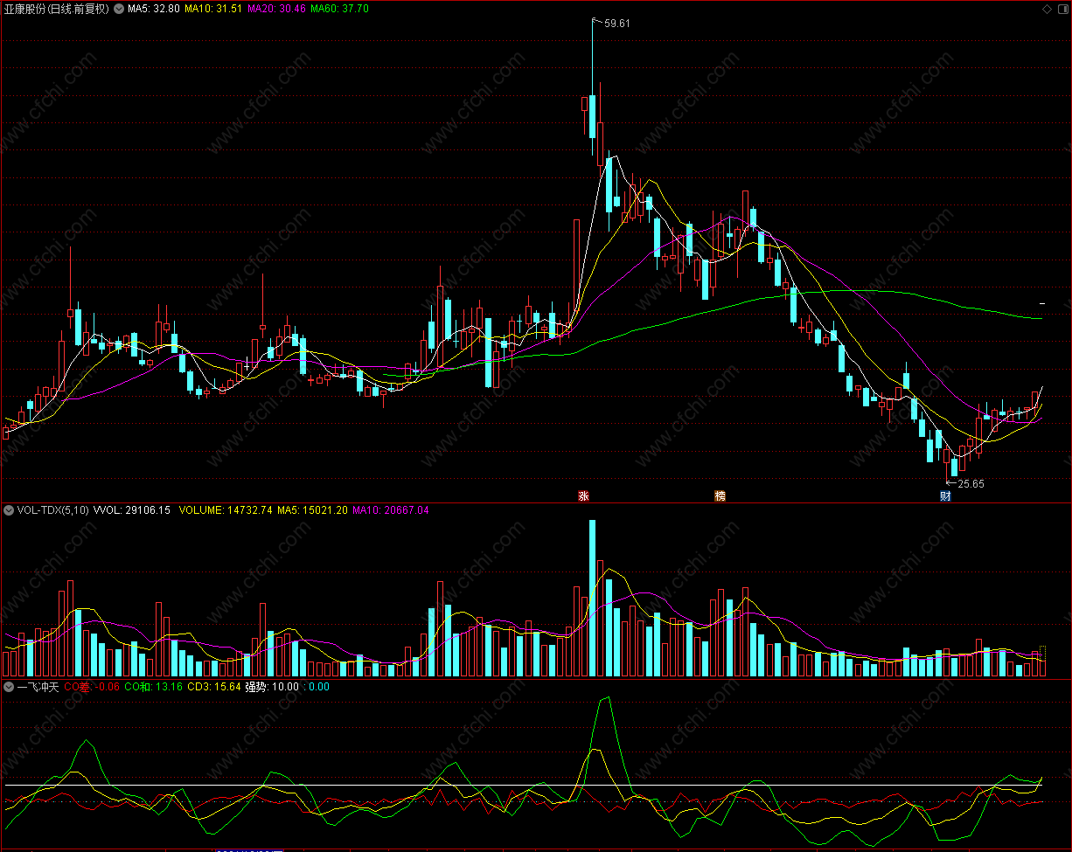
Task: Click the volume MA10: 20667.04 label
Action: pyautogui.click(x=391, y=510)
